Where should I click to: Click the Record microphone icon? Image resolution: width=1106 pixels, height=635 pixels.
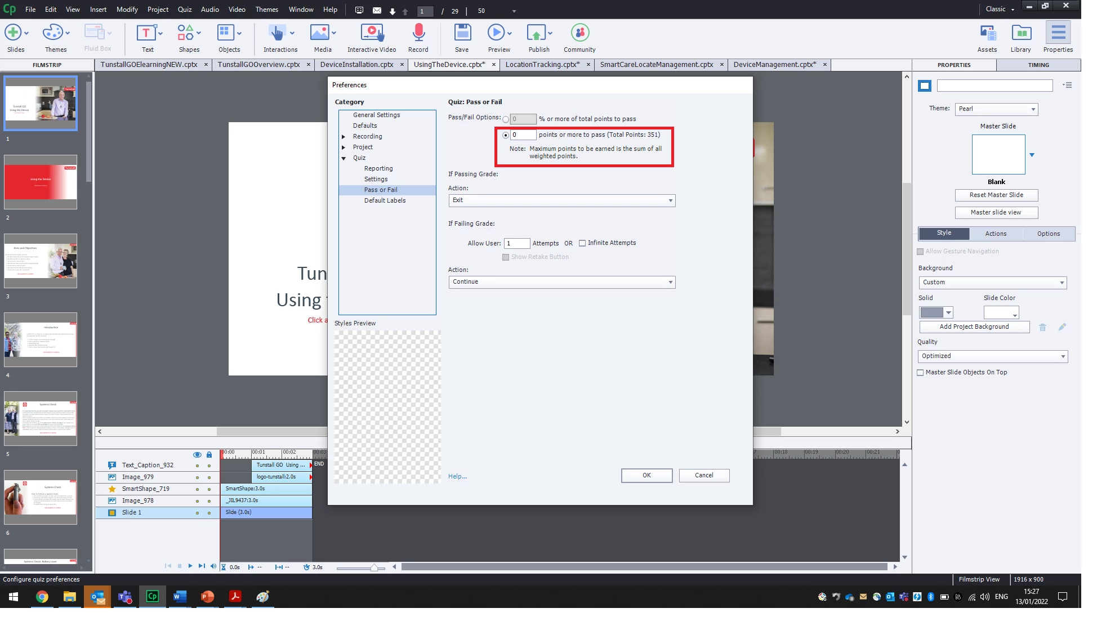pos(418,34)
